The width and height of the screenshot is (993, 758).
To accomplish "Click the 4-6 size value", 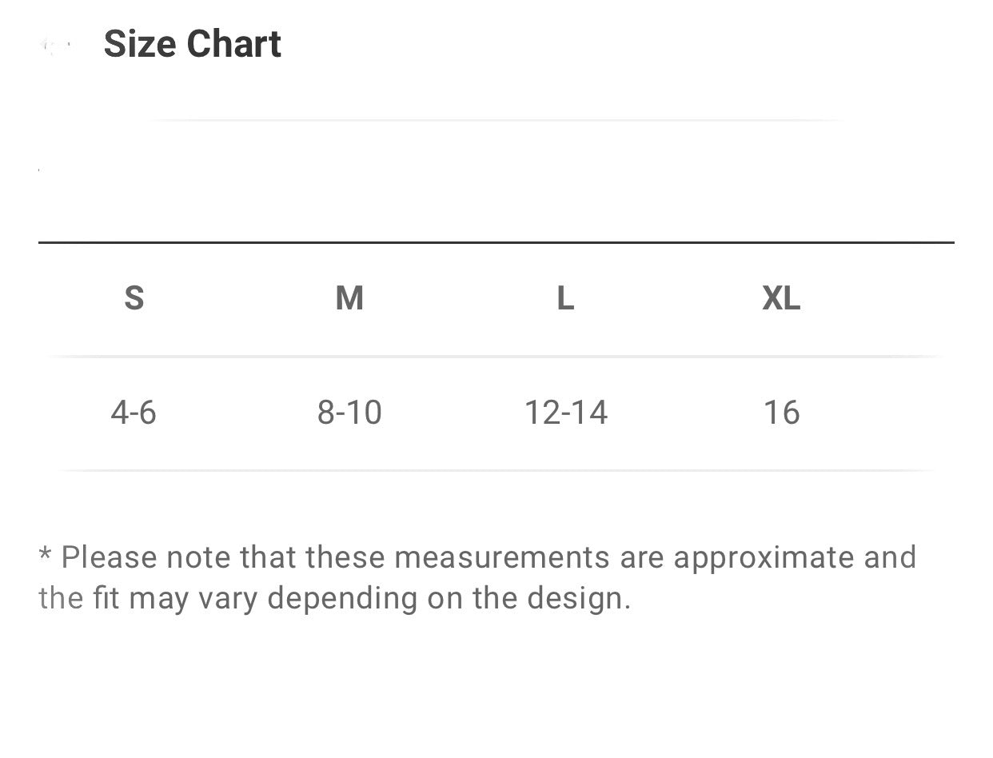I will pyautogui.click(x=134, y=413).
